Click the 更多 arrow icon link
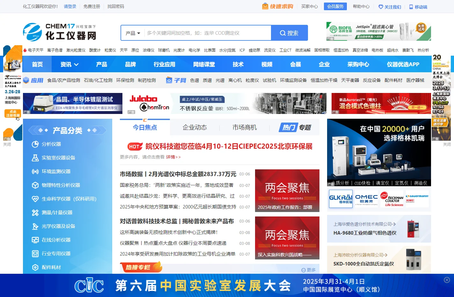454x297 pixels. click(309, 270)
